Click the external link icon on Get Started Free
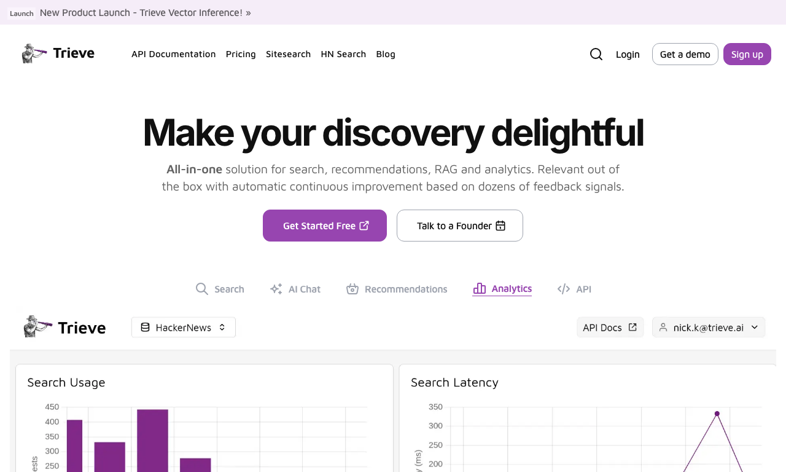The width and height of the screenshot is (786, 472). tap(364, 226)
